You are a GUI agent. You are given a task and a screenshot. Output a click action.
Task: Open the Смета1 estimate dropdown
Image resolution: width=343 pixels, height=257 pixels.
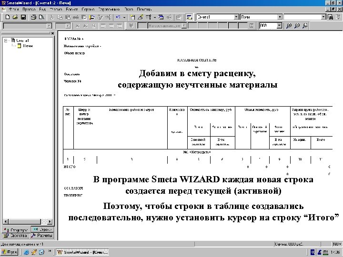[236, 17]
